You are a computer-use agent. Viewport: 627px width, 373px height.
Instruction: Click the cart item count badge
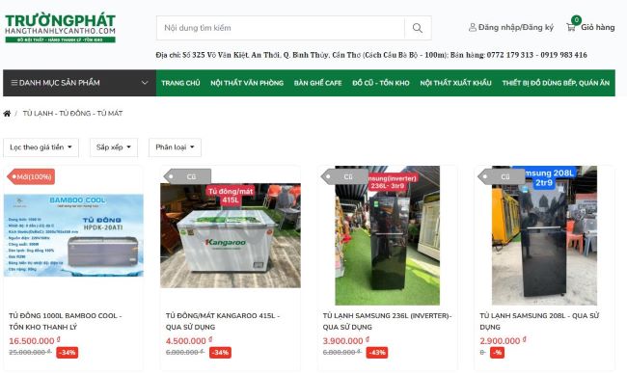[576, 19]
